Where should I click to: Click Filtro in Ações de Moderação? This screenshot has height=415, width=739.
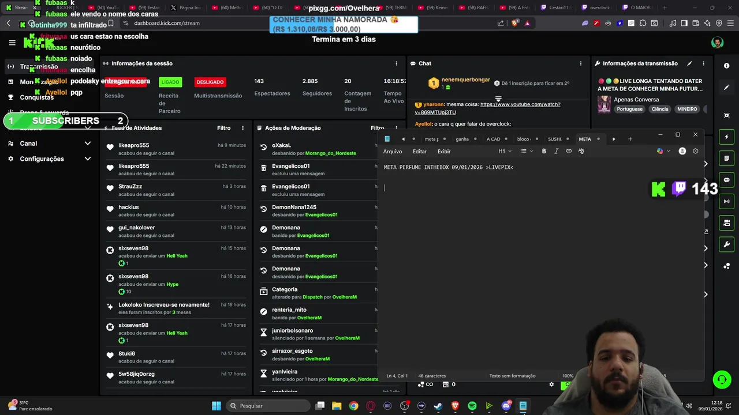377,128
